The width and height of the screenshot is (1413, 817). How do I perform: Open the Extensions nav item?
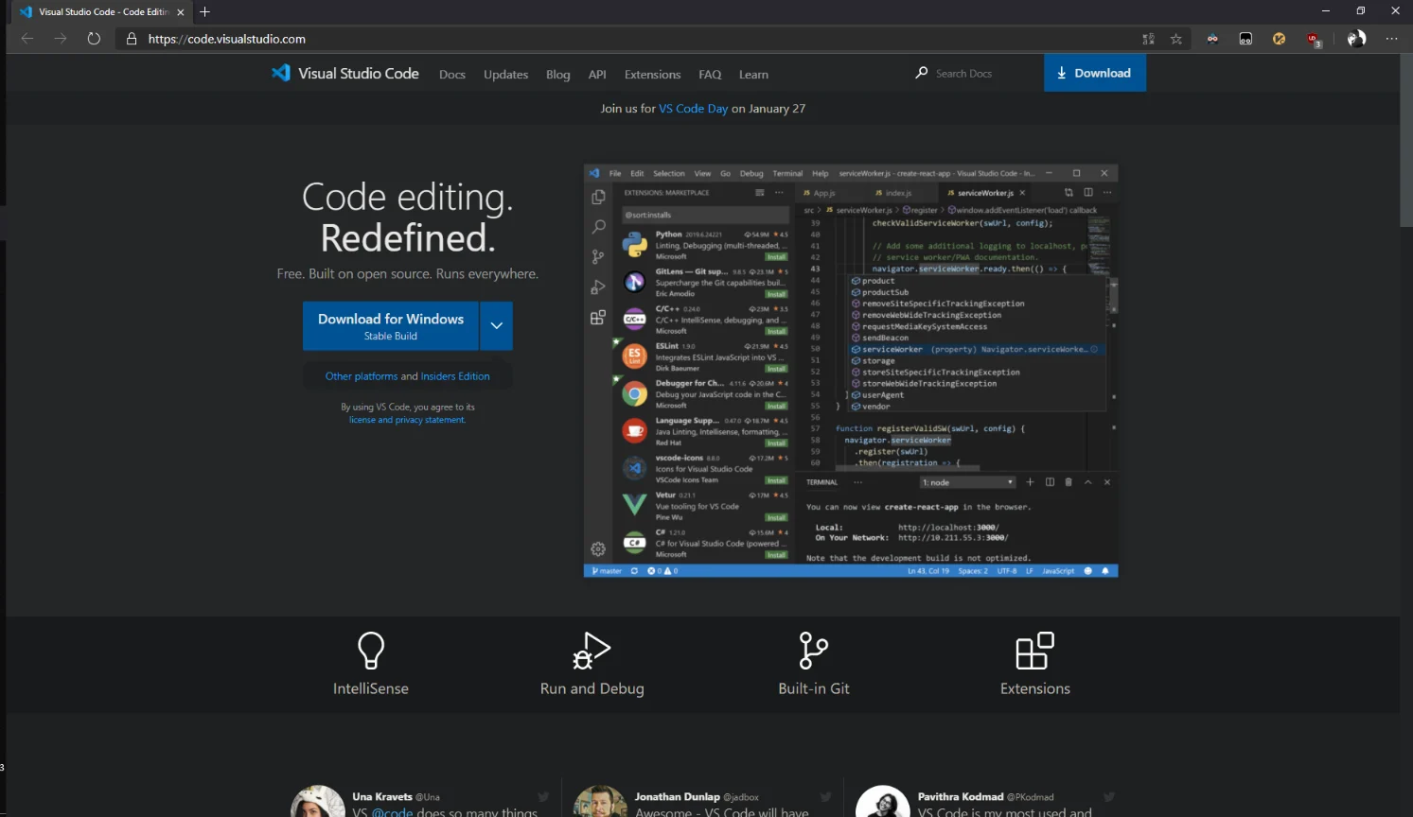click(652, 74)
